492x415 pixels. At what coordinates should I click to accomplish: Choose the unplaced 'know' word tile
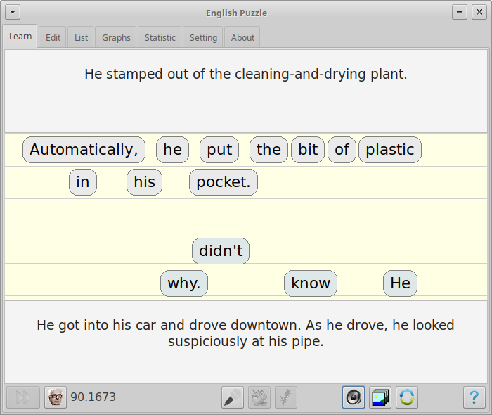click(311, 283)
